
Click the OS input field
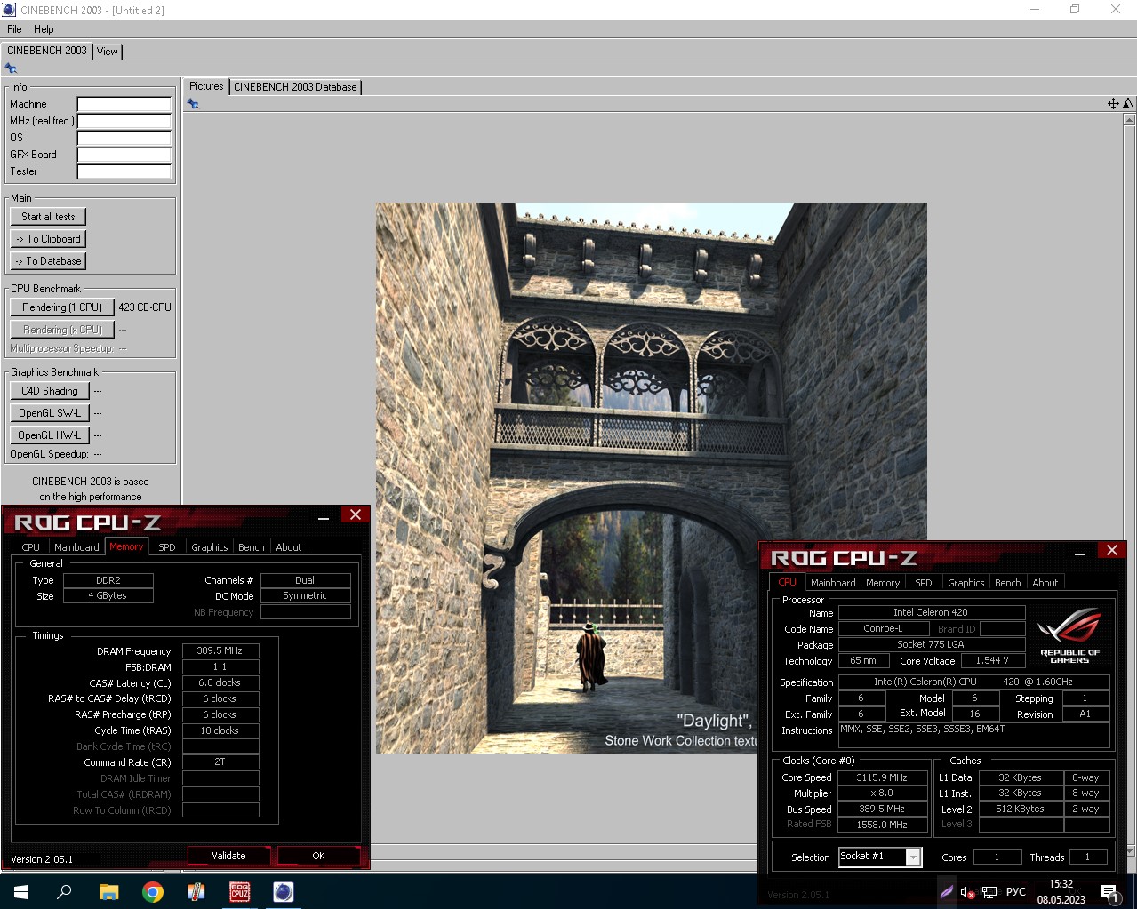click(124, 138)
